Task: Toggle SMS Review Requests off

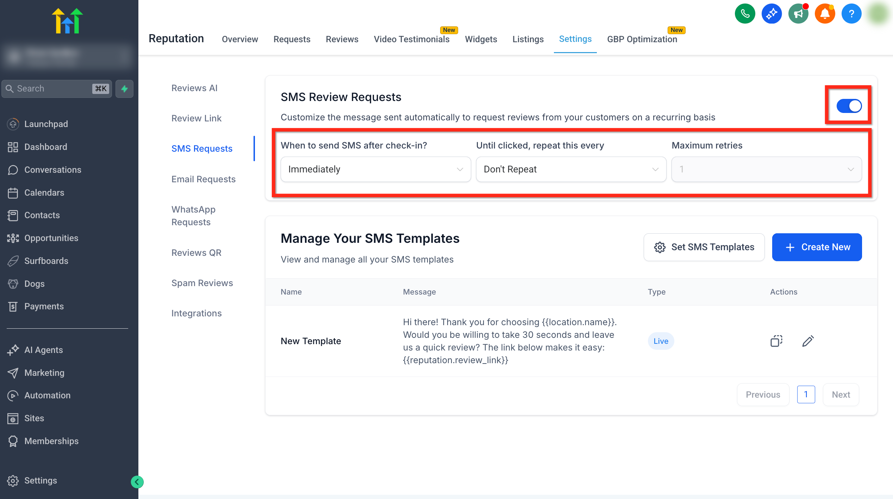Action: pos(848,106)
